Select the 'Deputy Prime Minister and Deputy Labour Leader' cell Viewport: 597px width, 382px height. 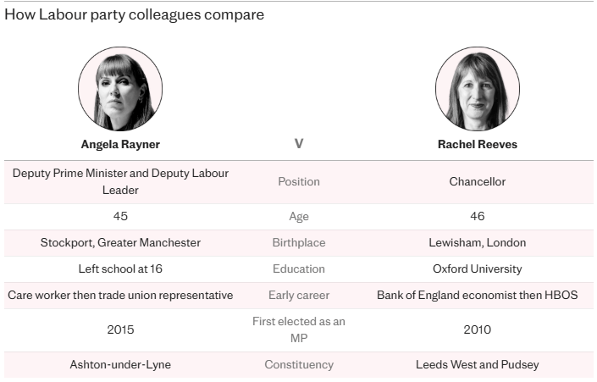tap(120, 181)
